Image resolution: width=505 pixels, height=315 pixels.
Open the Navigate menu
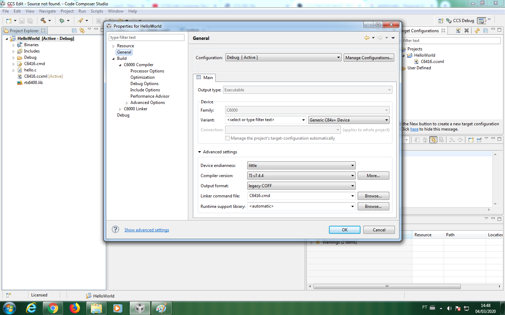point(47,11)
